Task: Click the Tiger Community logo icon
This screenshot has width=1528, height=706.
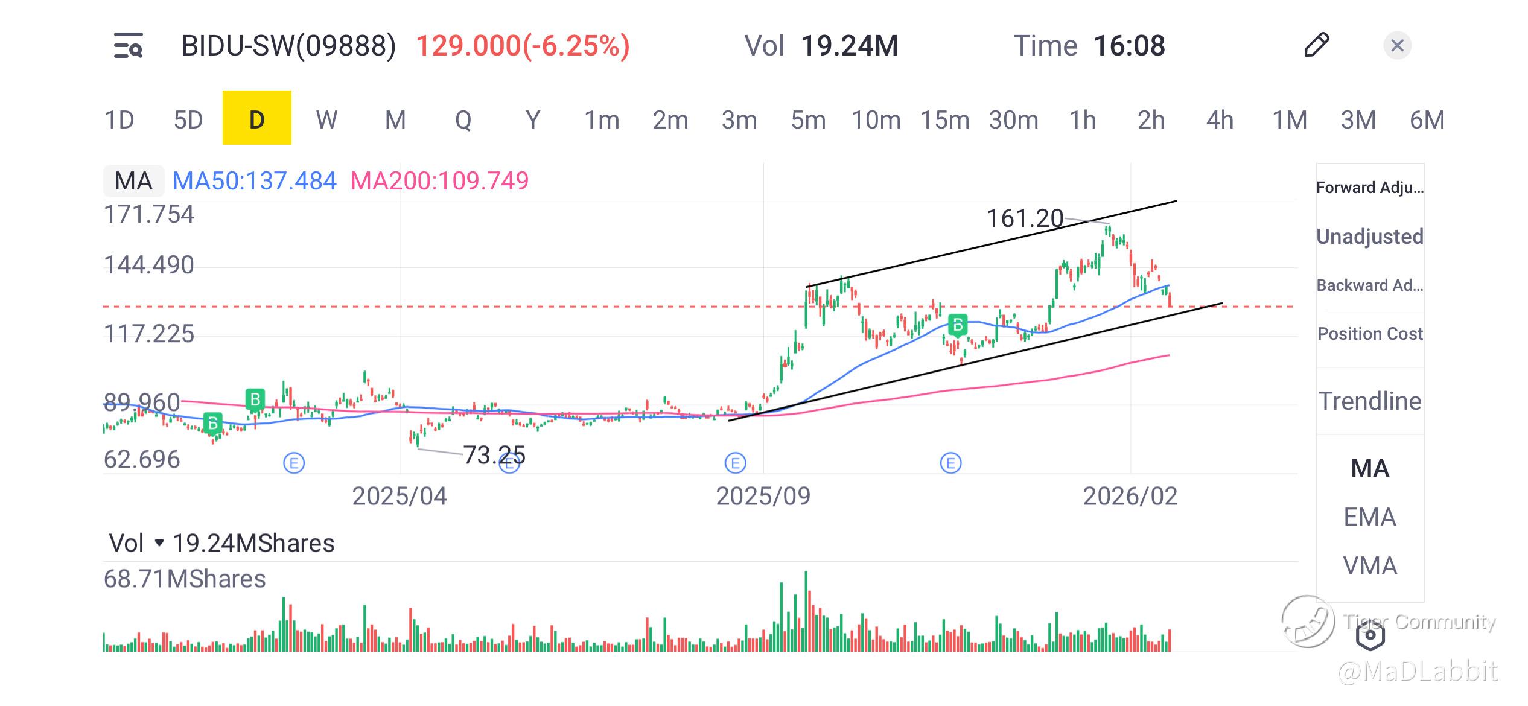Action: [1308, 622]
